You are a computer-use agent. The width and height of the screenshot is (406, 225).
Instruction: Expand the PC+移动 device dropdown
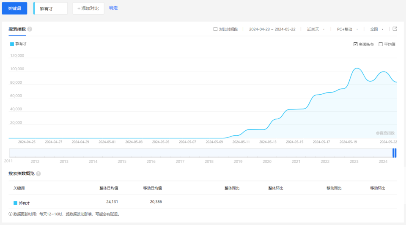pos(347,29)
